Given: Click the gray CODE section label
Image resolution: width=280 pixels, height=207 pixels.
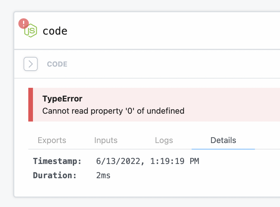Looking at the screenshot, I should tap(57, 64).
